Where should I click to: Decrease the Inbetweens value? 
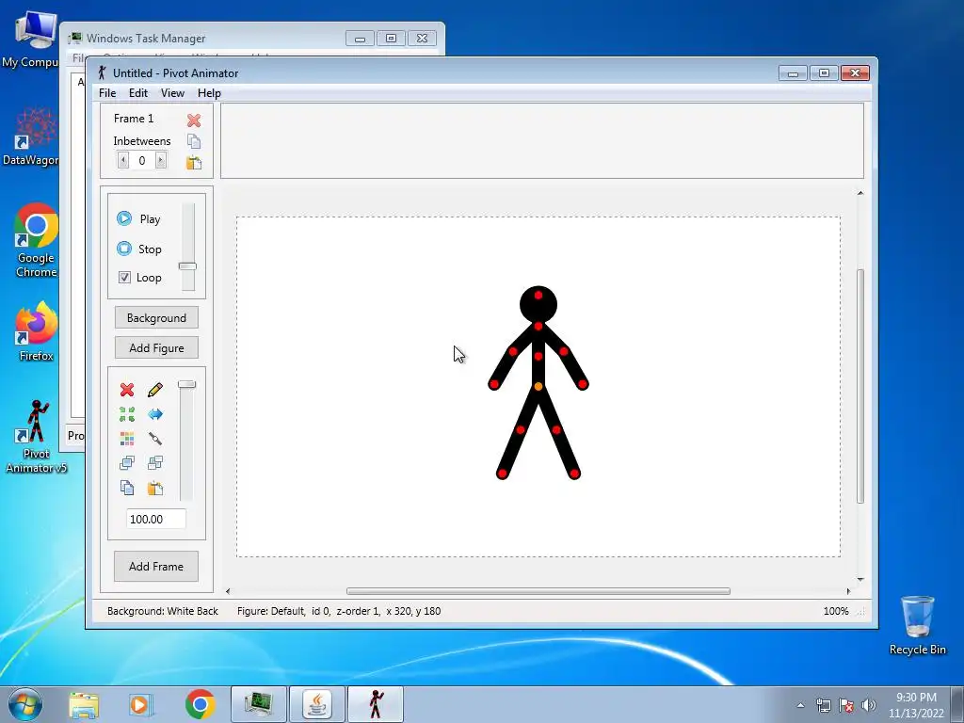click(x=123, y=160)
